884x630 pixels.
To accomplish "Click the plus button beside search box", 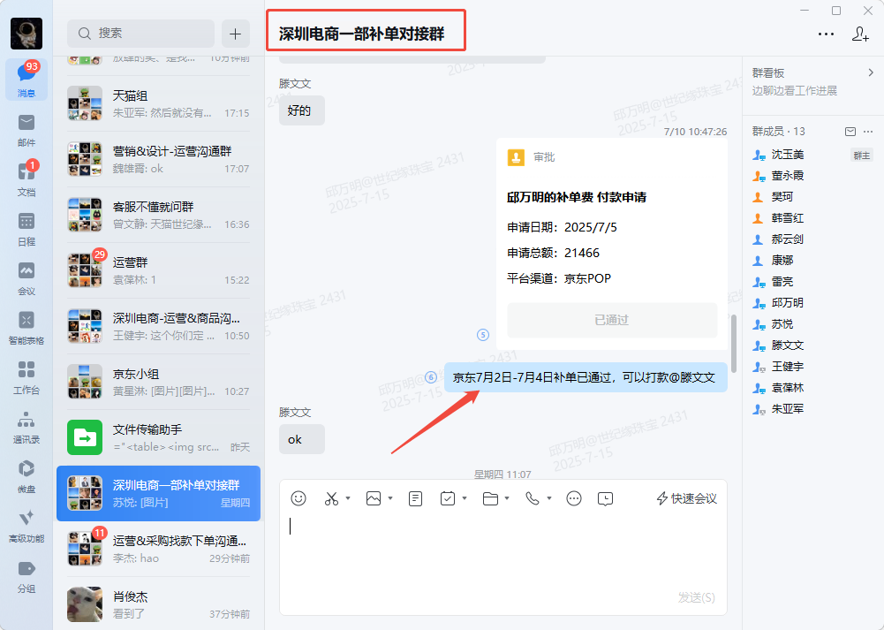I will [235, 34].
